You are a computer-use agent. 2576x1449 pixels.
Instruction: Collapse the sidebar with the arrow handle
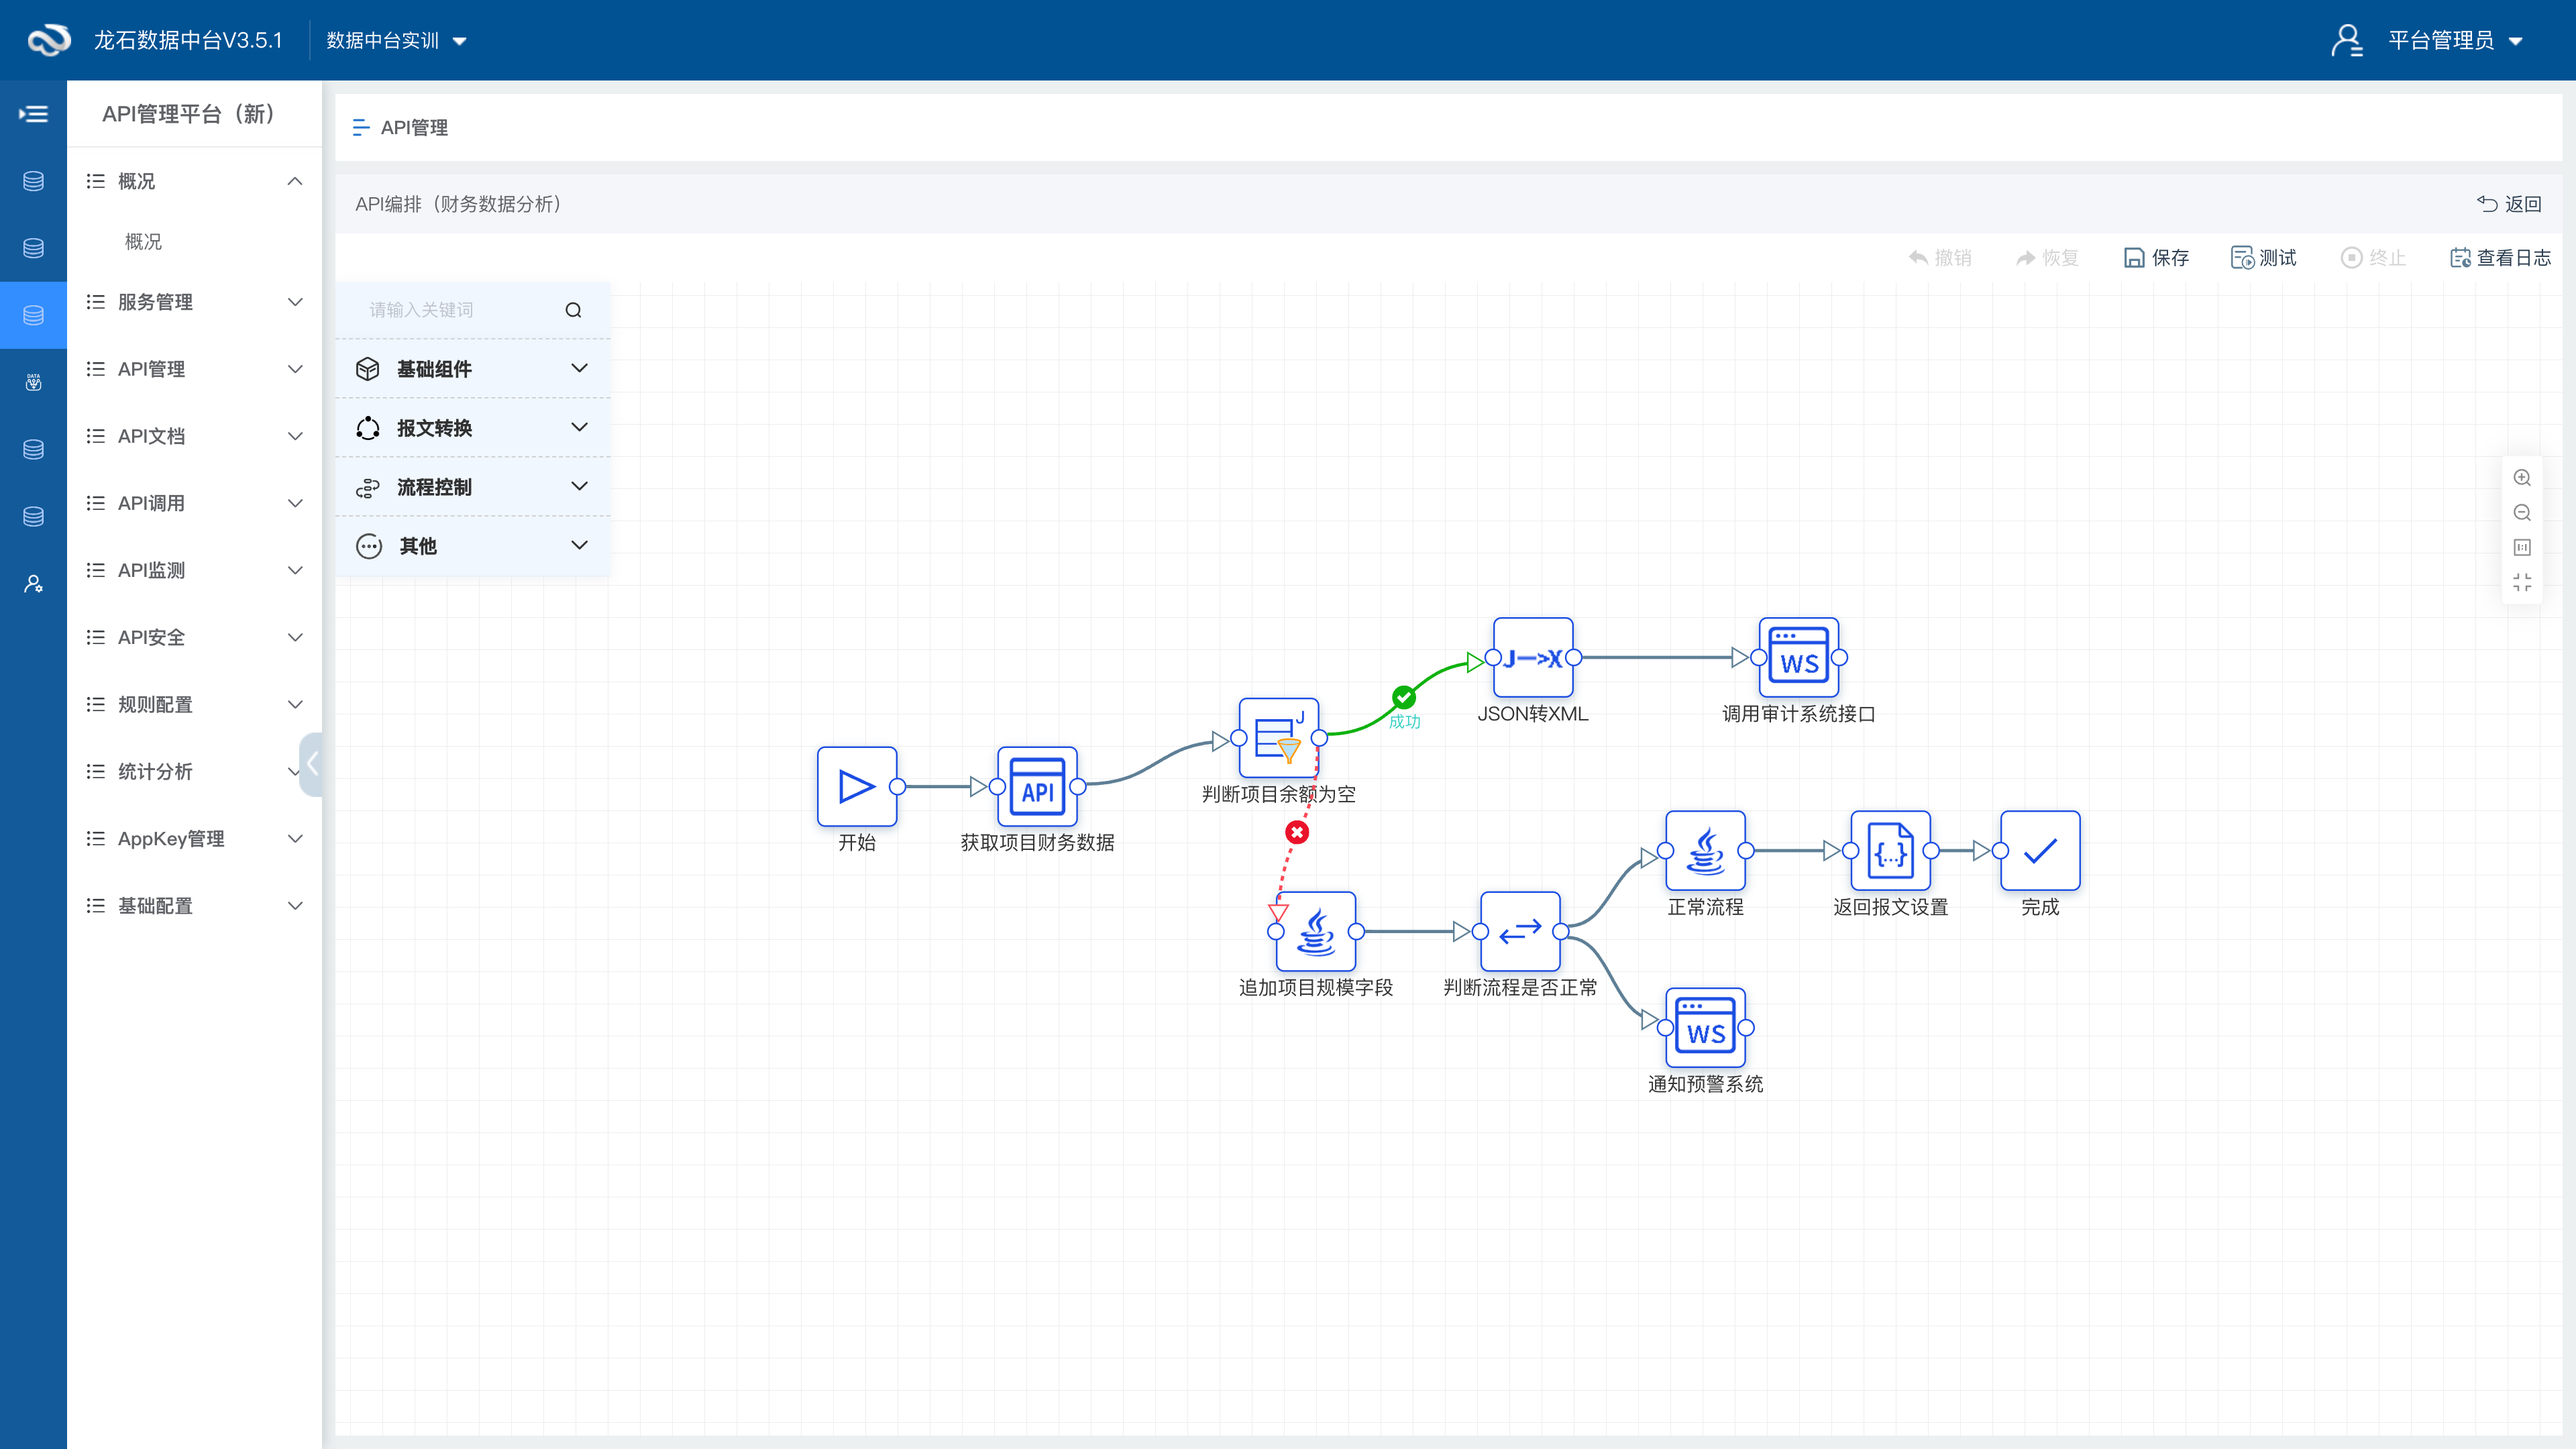click(312, 764)
